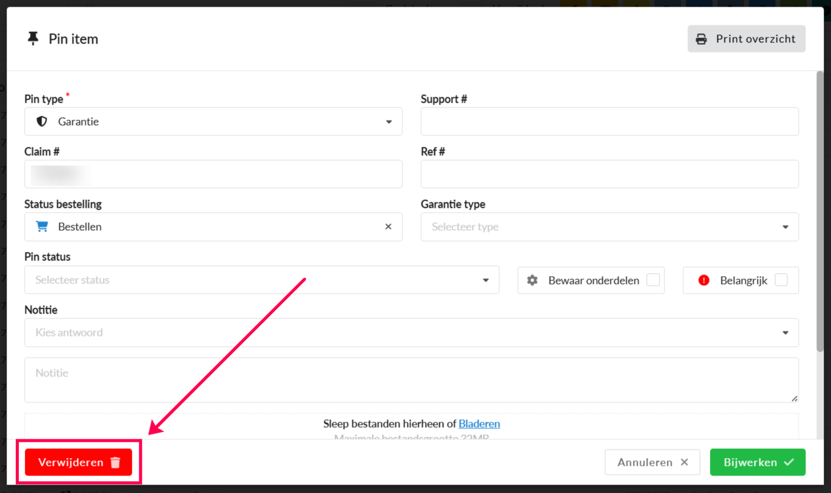831x493 pixels.
Task: Clear the Bestellen selection with the X
Action: 389,227
